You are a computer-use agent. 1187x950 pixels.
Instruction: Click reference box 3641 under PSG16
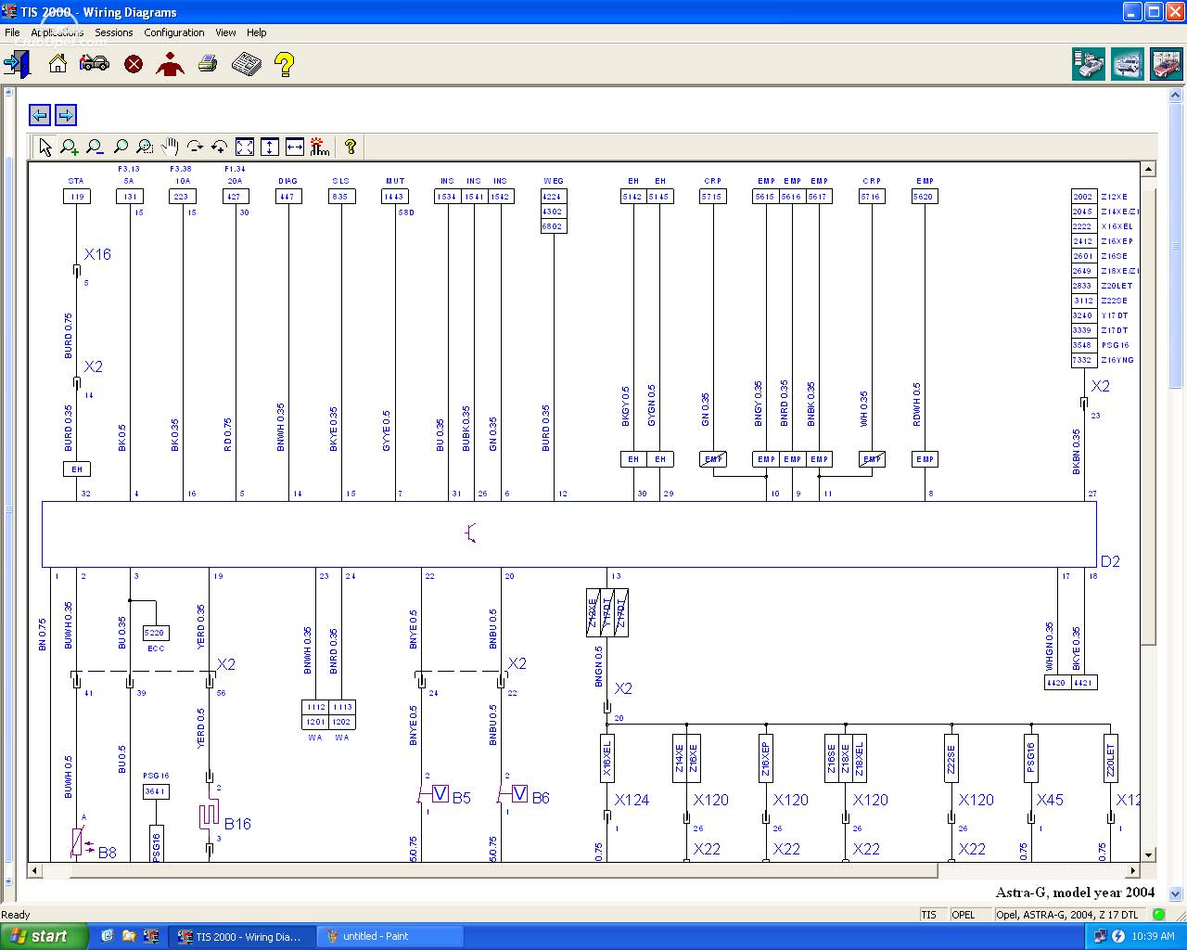tap(156, 791)
